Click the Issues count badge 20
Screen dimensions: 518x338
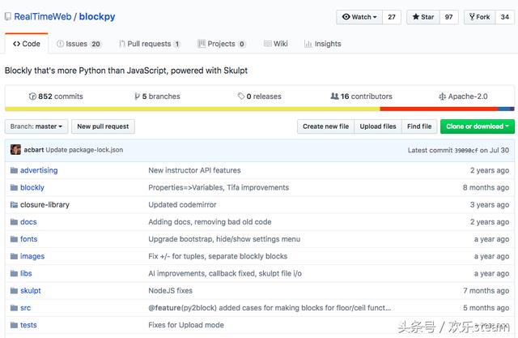coord(96,44)
